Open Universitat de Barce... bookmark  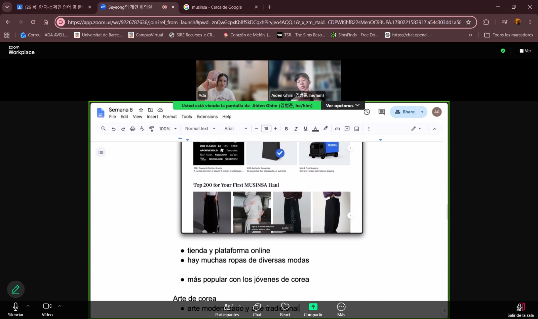tap(98, 35)
